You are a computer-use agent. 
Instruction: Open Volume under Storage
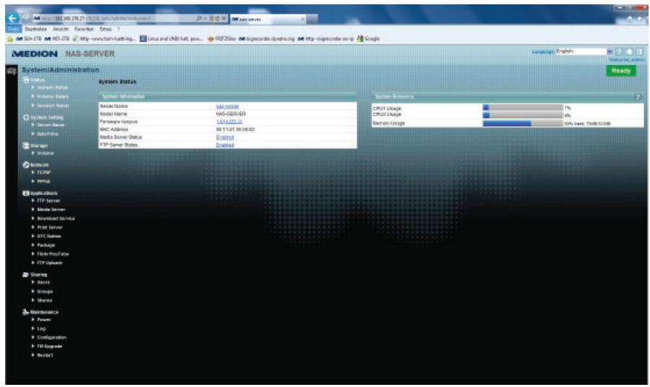45,154
